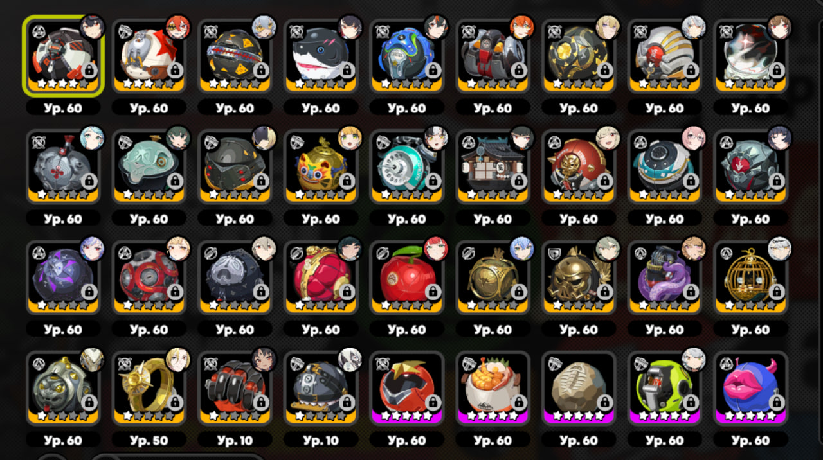Pick the gold ring W-Engine
This screenshot has width=823, height=460.
(149, 388)
